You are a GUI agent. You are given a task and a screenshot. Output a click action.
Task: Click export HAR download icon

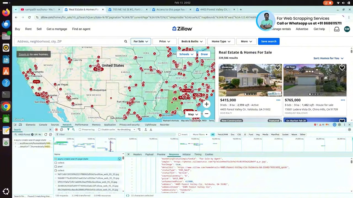click(151, 130)
